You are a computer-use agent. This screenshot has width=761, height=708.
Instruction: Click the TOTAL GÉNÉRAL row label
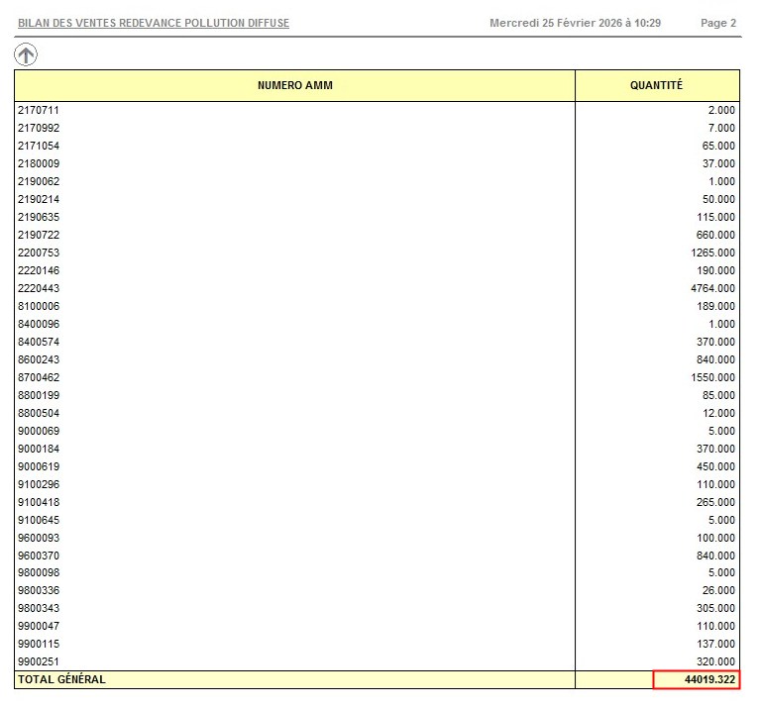61,680
